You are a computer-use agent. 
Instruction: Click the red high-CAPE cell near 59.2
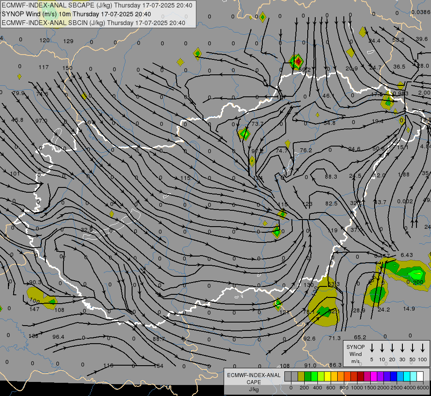(298, 62)
